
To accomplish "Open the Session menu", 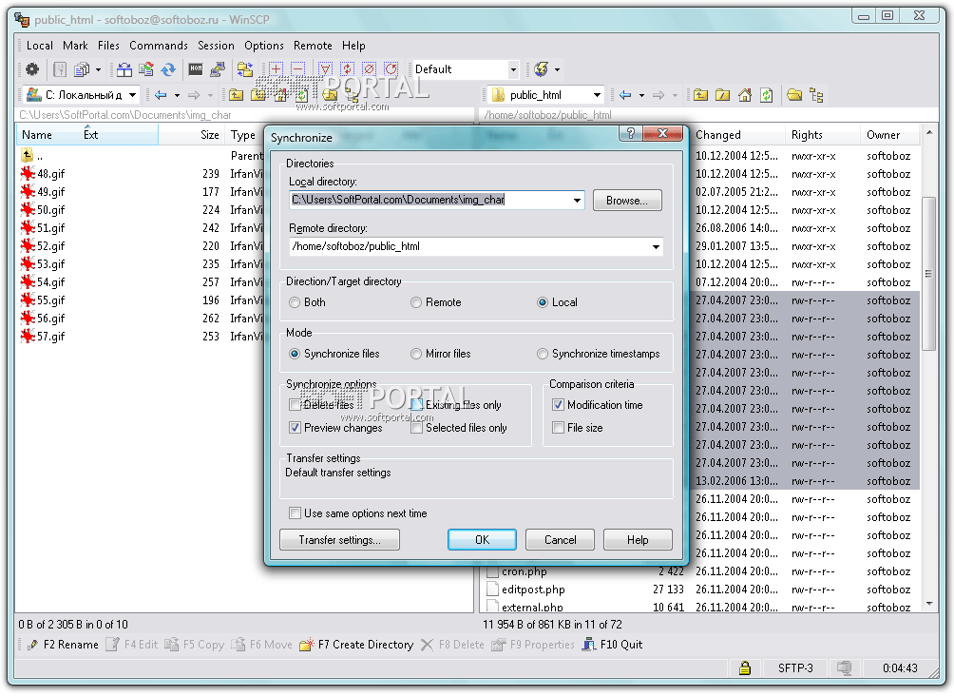I will pos(216,46).
